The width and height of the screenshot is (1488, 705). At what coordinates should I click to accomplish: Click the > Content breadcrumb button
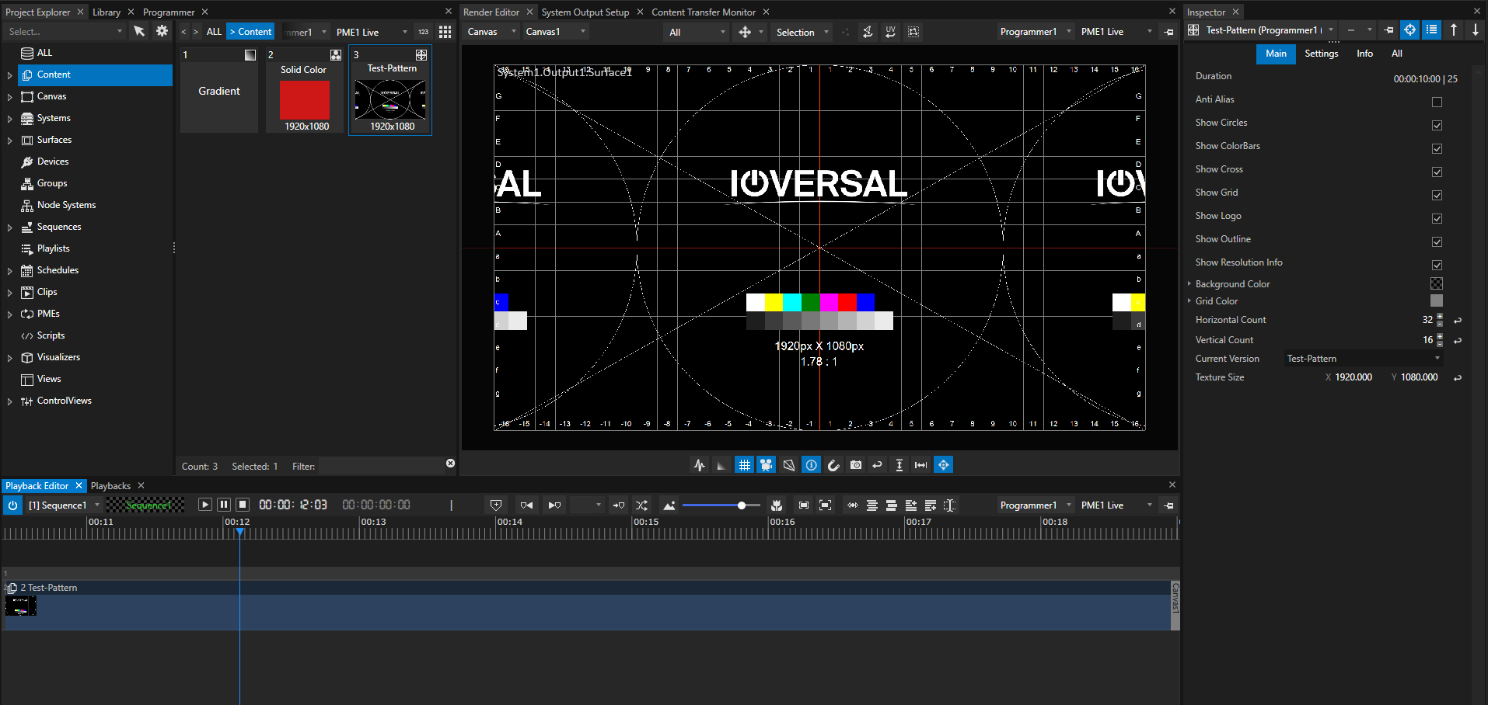coord(250,32)
